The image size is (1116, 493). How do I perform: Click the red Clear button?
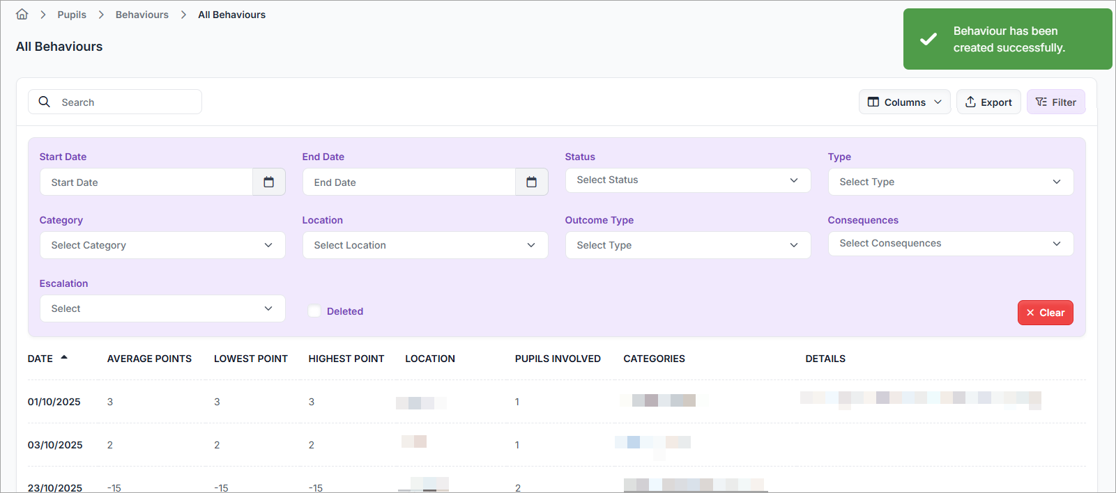pyautogui.click(x=1045, y=313)
